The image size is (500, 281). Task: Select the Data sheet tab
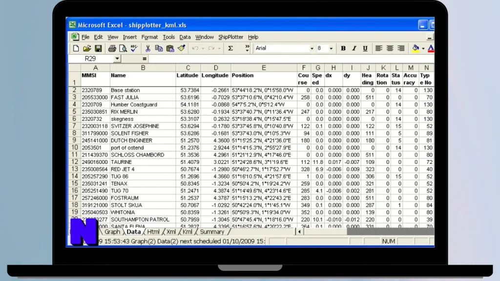tap(133, 232)
